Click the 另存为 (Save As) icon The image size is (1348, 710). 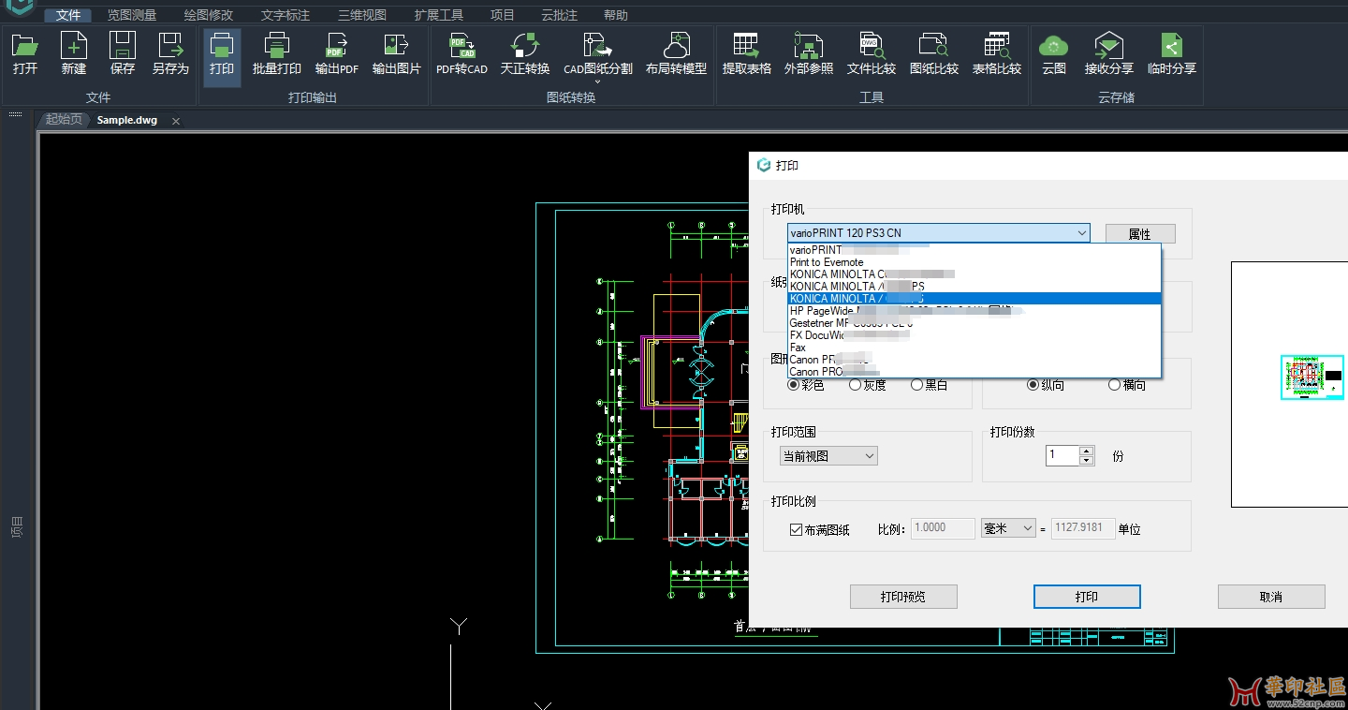(171, 45)
